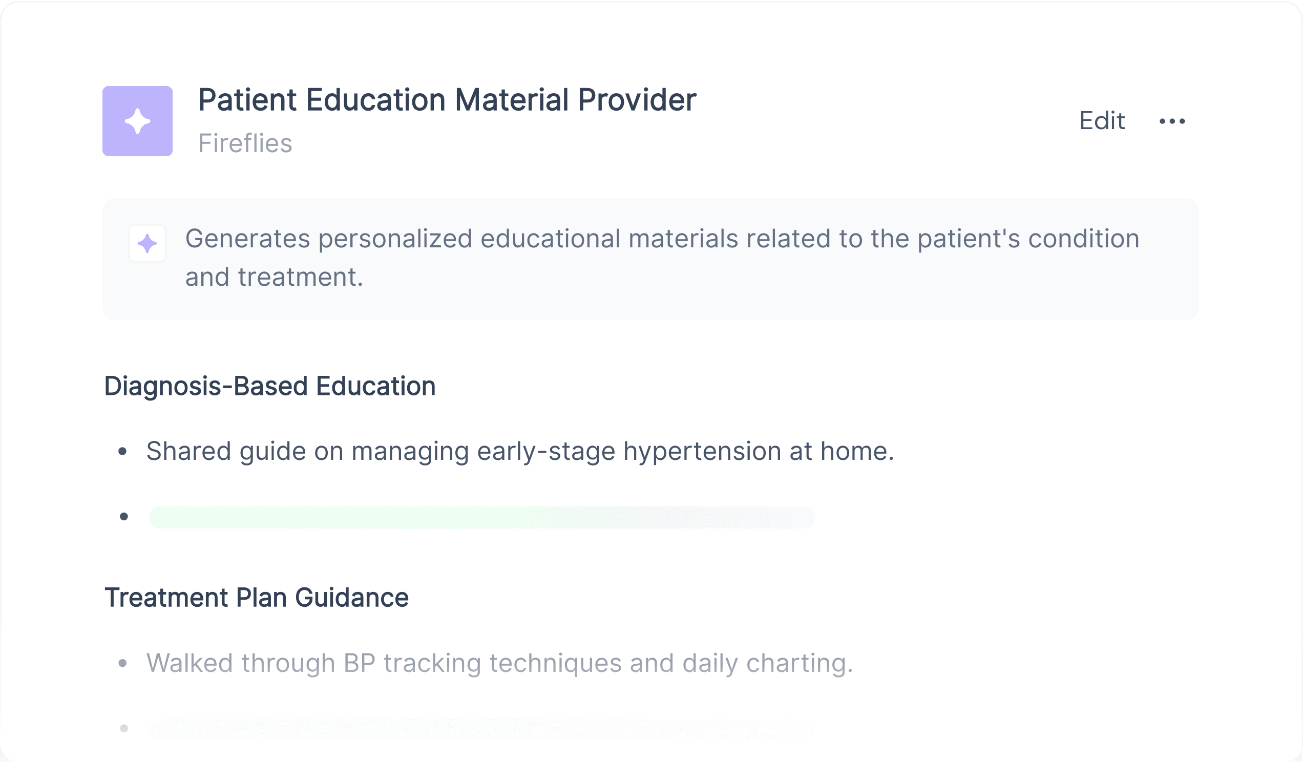Click the word 'Provider' in the title

coord(637,100)
